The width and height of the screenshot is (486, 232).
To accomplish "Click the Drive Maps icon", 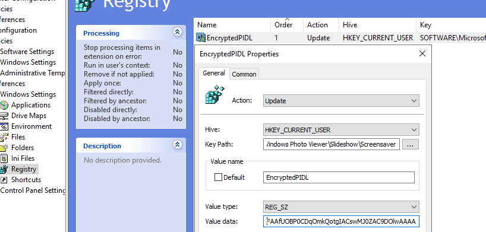I will pos(4,116).
